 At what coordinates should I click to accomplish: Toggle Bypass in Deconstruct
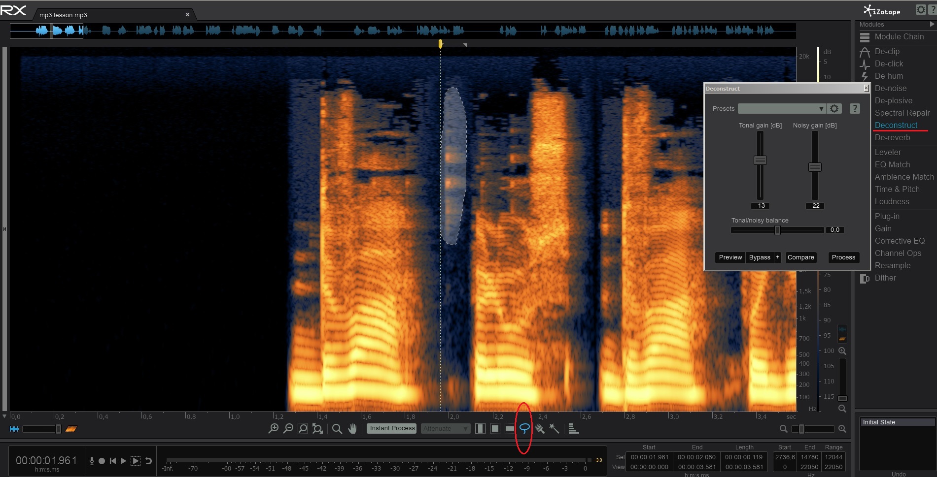[x=760, y=257]
